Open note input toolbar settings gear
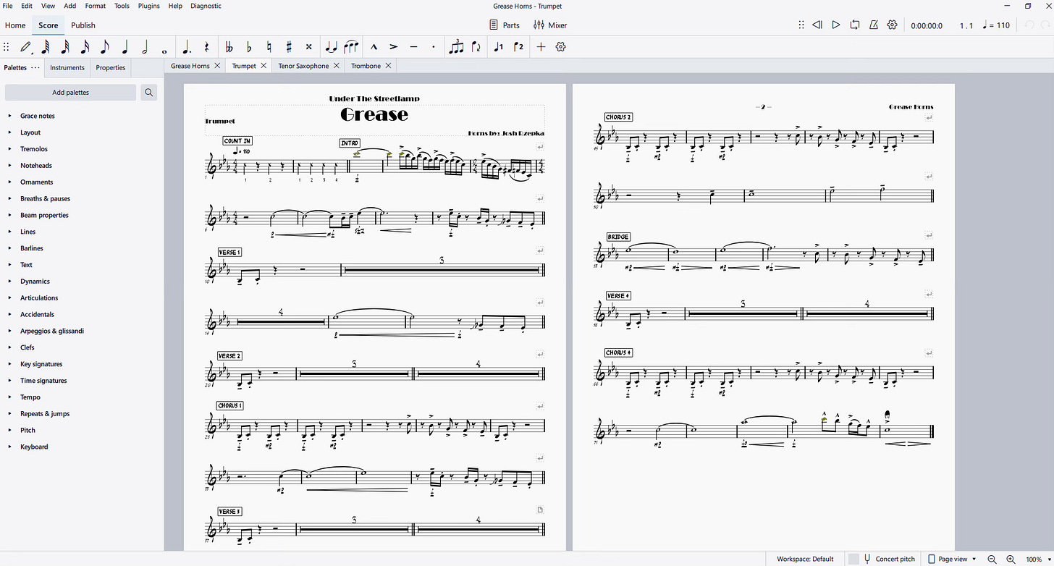This screenshot has height=566, width=1054. coord(560,47)
